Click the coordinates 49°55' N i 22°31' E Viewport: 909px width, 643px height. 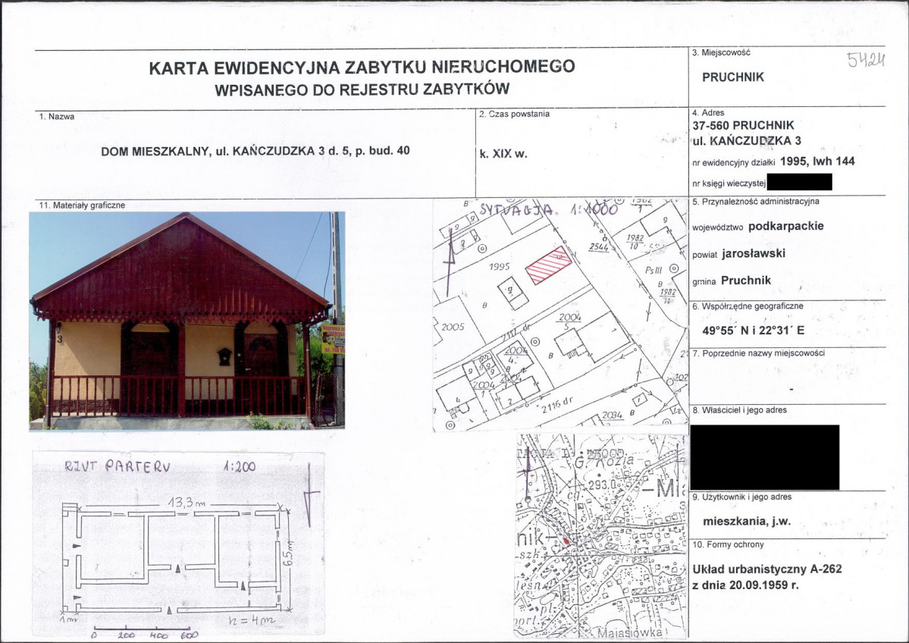(x=753, y=331)
